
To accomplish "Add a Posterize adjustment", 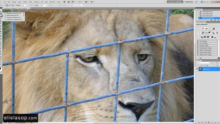I will [205, 37].
